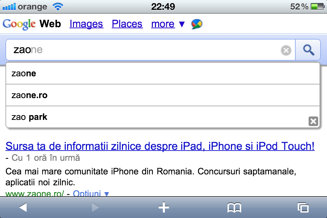Close the suggestions list via the X box
This screenshot has height=218, width=327.
coord(313,121)
